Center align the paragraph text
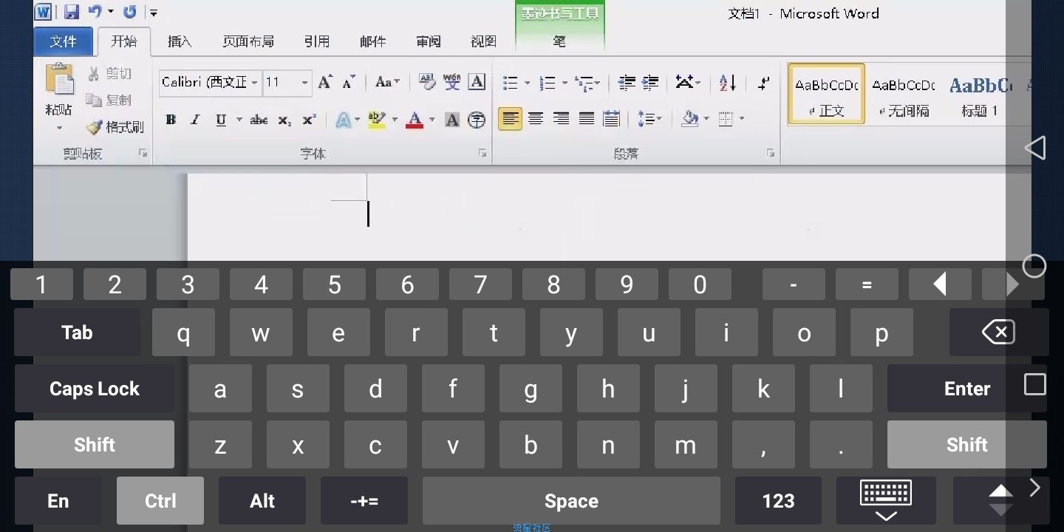 point(536,119)
